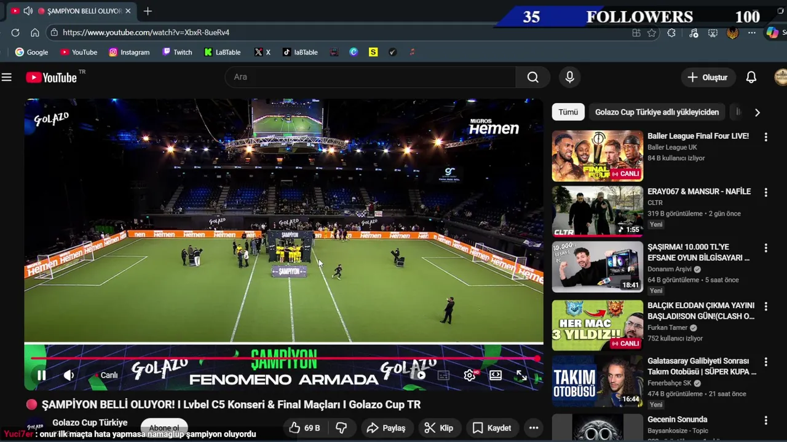Open Galatasaray Galibiyeti Sonrası Takım Otobüsü title

702,366
